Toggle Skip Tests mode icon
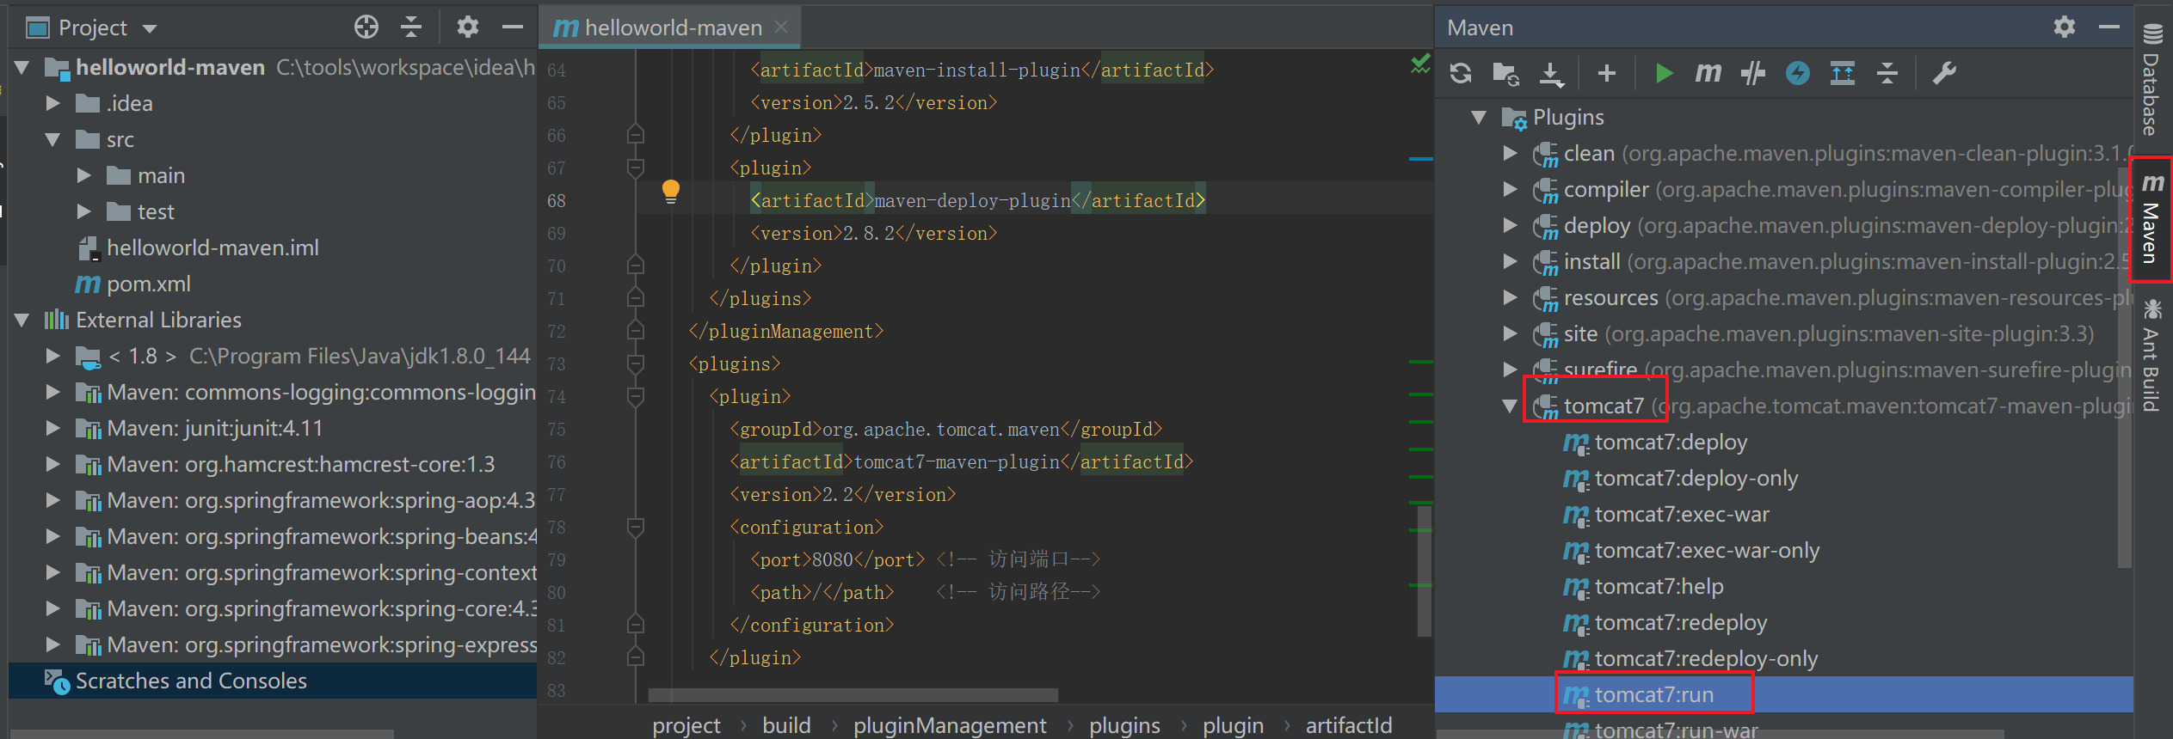The height and width of the screenshot is (739, 2173). click(x=1753, y=74)
